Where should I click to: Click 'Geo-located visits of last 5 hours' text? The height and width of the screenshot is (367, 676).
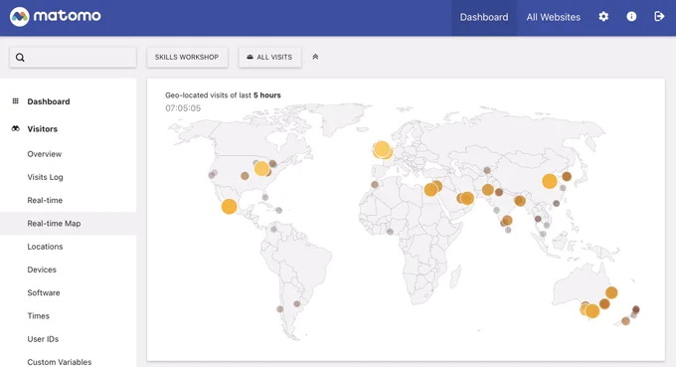click(x=223, y=95)
